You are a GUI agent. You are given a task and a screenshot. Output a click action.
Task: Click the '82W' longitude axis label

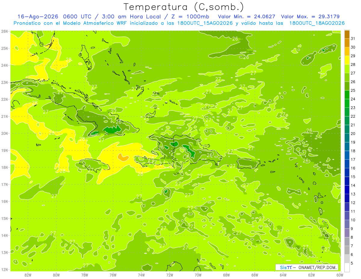pyautogui.click(x=28, y=275)
